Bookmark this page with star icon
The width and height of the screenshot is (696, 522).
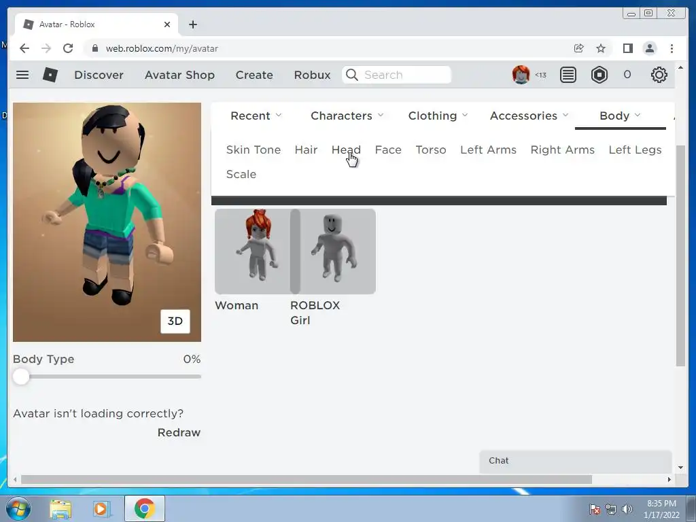601,48
